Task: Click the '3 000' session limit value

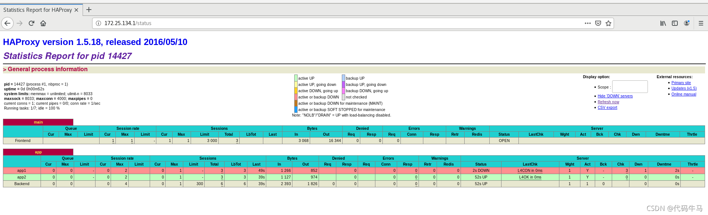Action: (x=212, y=141)
